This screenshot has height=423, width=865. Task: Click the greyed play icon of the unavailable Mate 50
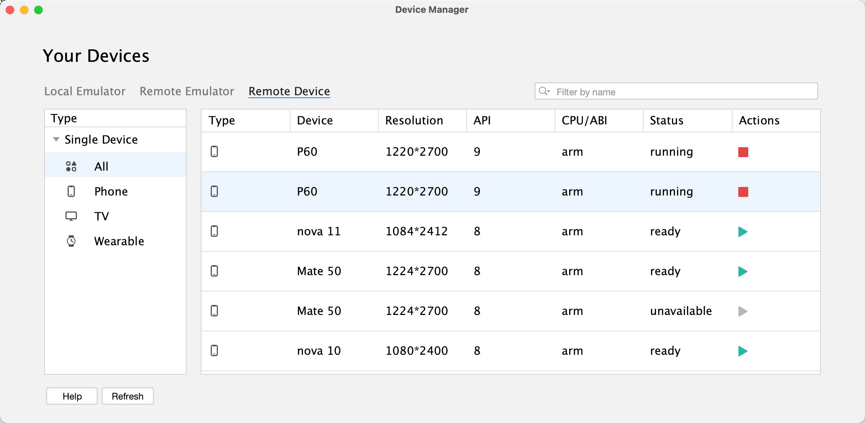coord(743,311)
